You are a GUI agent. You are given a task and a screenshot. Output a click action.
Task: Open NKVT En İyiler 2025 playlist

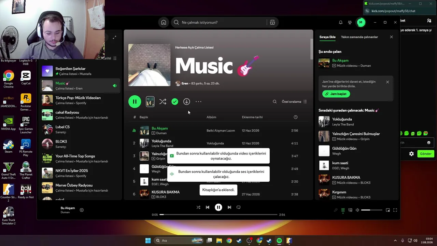[80, 173]
